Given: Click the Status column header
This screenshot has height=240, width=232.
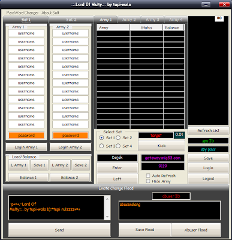Looking at the screenshot, I should point(146,28).
